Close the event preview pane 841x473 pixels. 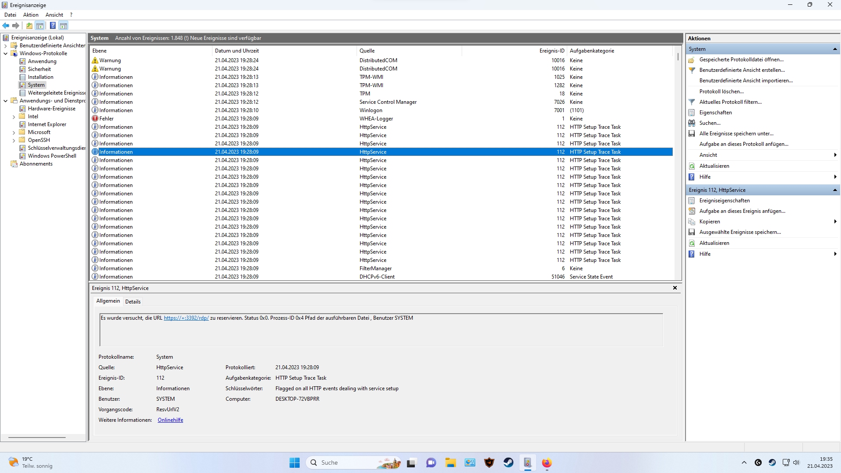675,288
